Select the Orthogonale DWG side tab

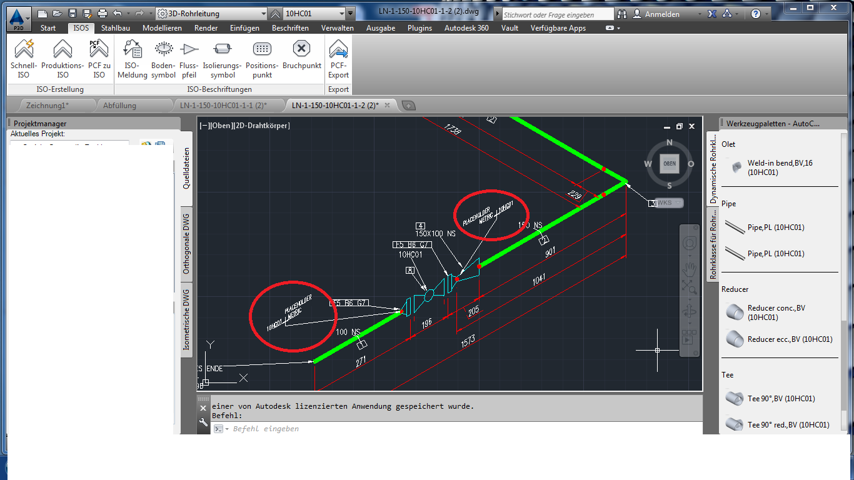pyautogui.click(x=186, y=243)
